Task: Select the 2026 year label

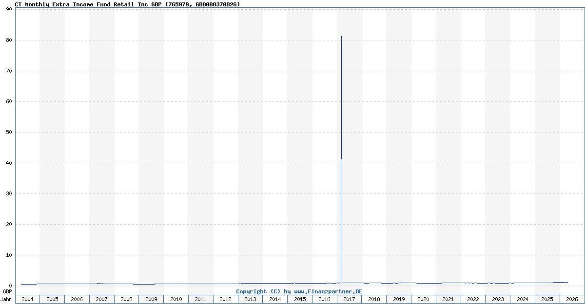Action: 571,299
